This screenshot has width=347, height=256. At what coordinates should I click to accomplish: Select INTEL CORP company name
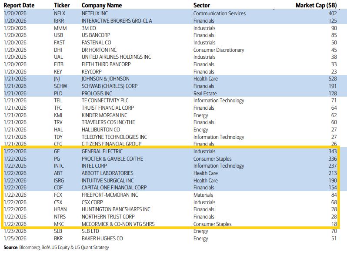(x=94, y=166)
